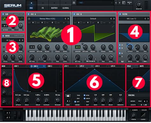Click the portamento CURVE display
Screen dimensions: 151x123
[x=143, y=115]
